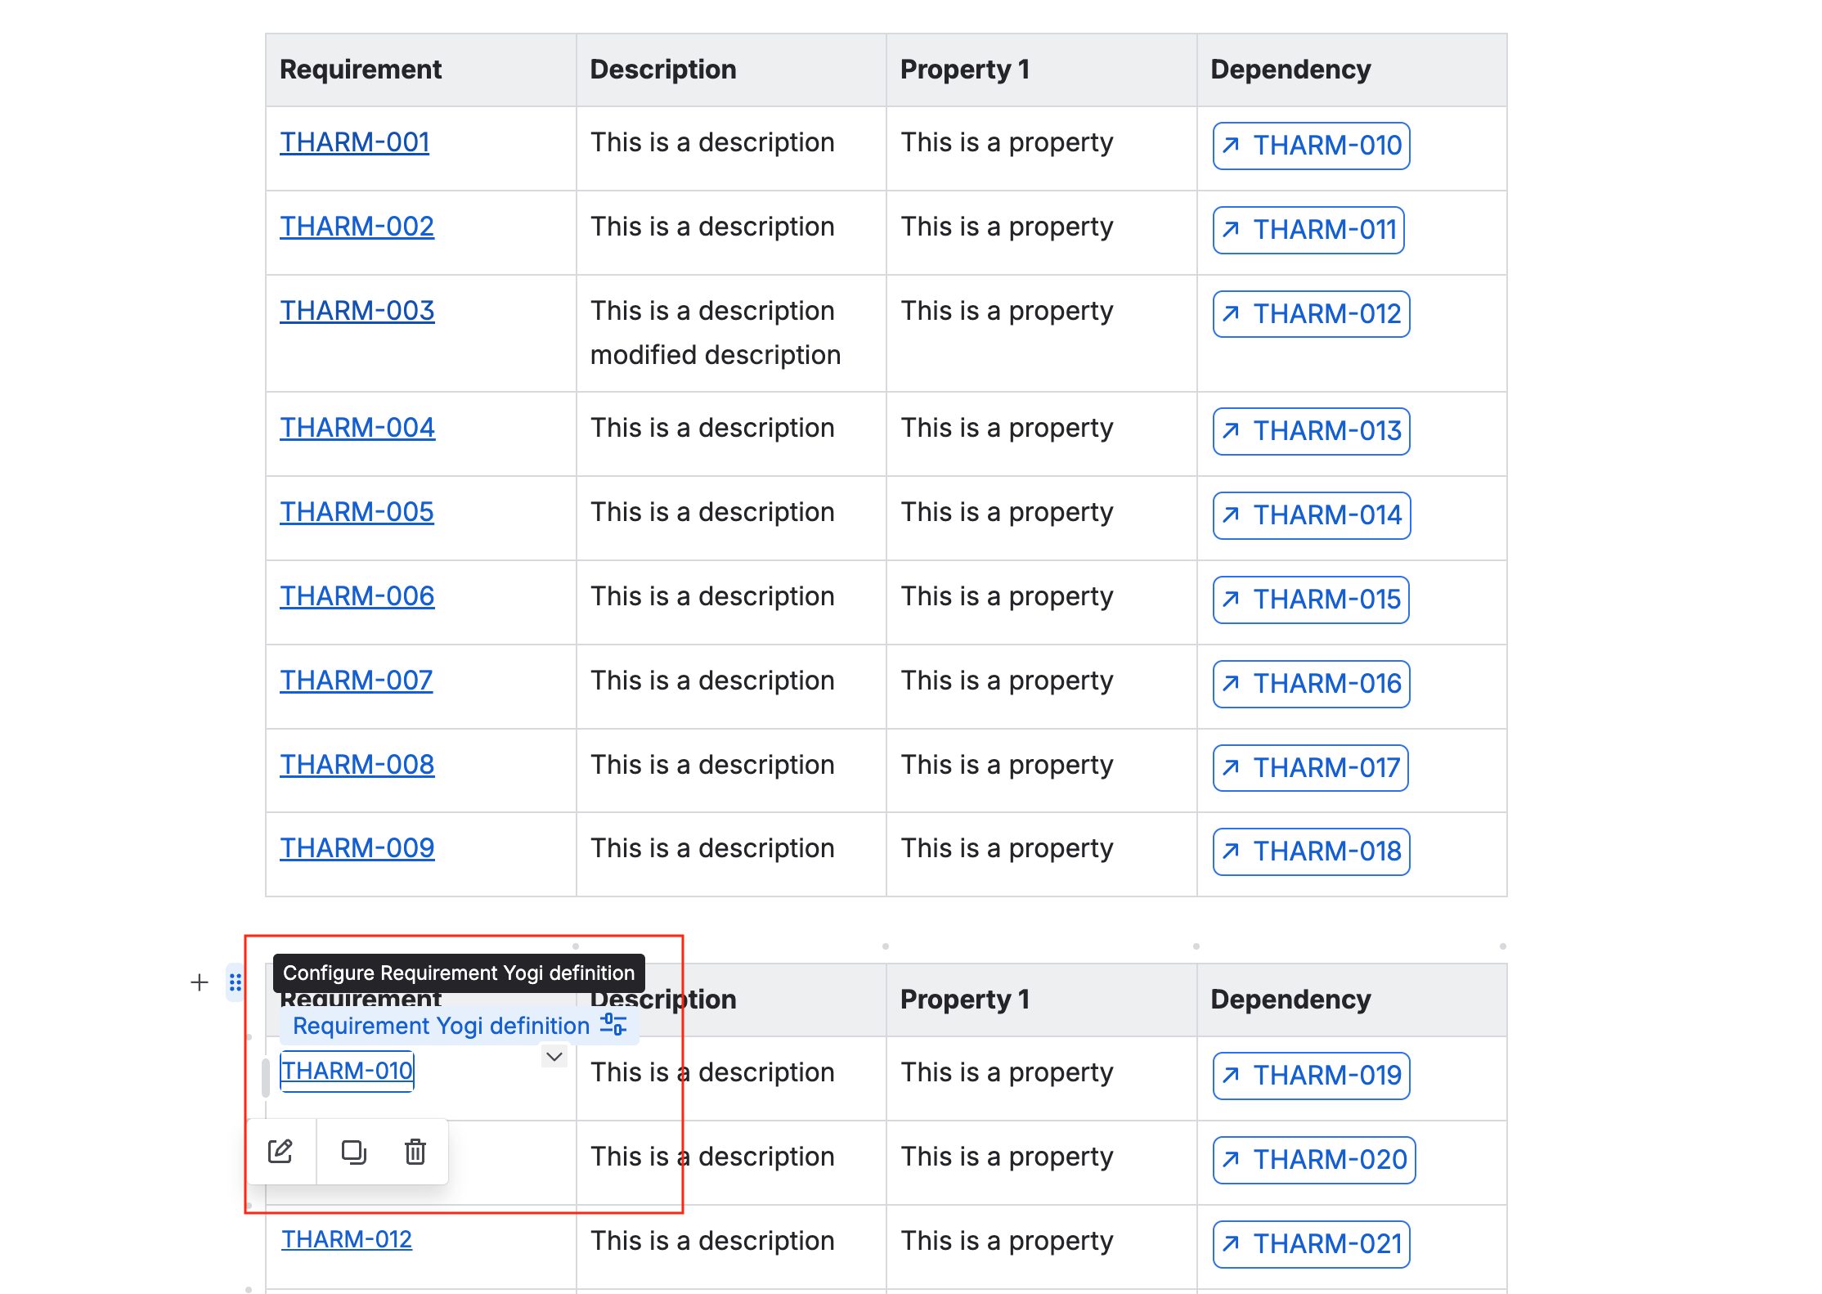Click the plus insert icon left of table
Screen dimensions: 1822x1294
[x=200, y=982]
